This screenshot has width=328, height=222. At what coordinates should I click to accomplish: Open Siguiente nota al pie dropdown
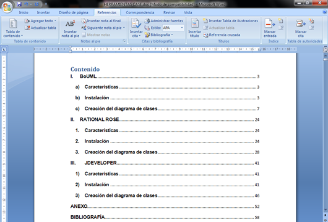pos(103,28)
